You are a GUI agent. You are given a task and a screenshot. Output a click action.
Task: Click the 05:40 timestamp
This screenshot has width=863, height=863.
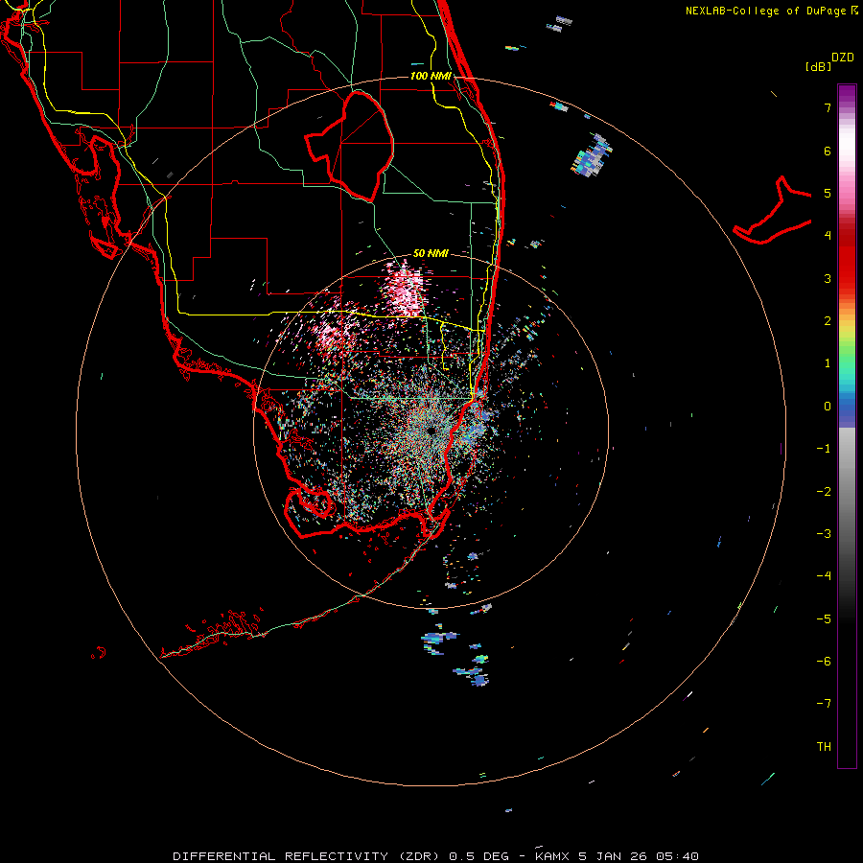coord(680,856)
